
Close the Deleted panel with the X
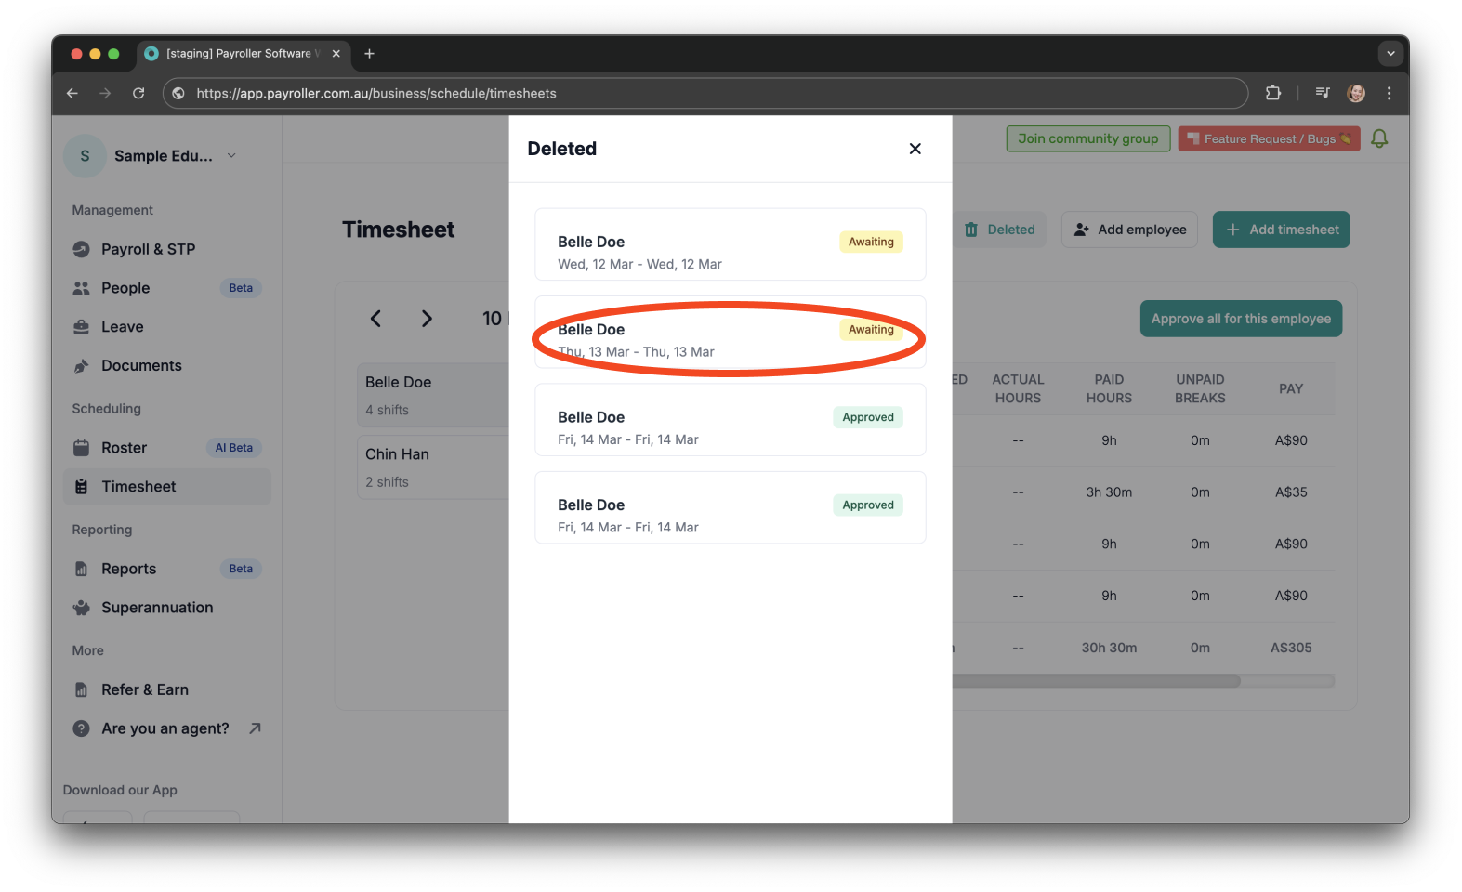(x=915, y=149)
